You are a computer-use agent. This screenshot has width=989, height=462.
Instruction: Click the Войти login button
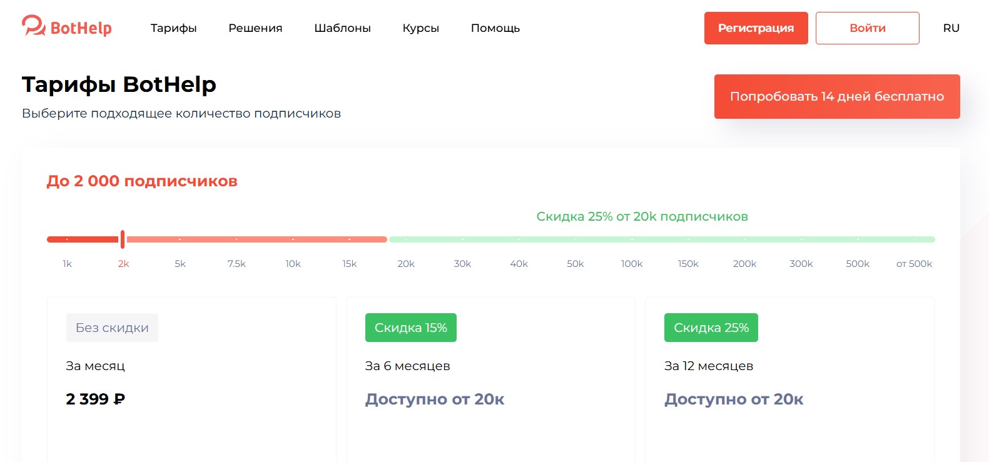click(x=867, y=28)
